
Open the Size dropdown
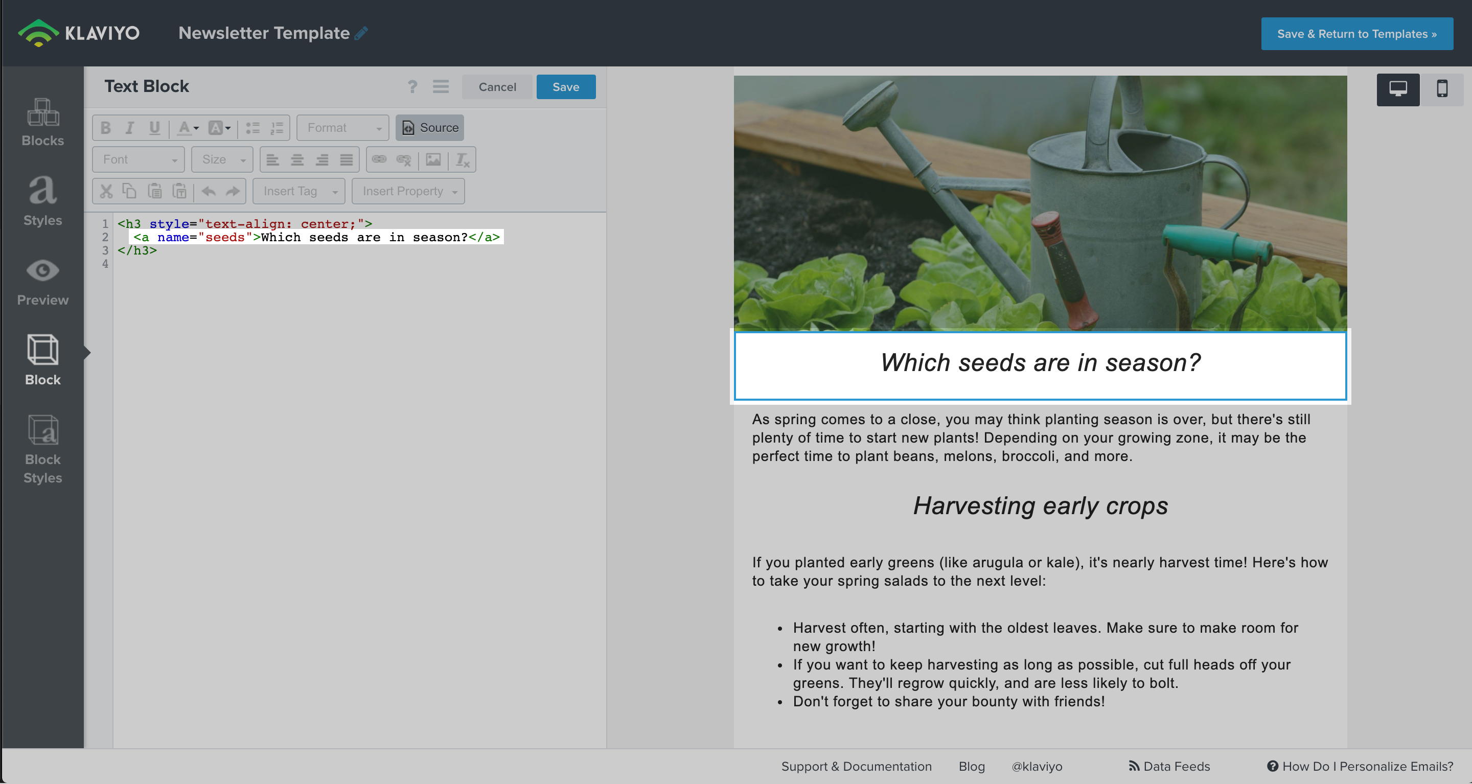pyautogui.click(x=222, y=159)
